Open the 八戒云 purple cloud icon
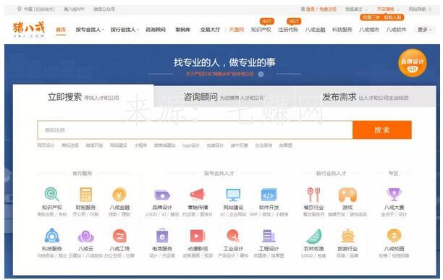This screenshot has width=443, height=280. (x=86, y=237)
